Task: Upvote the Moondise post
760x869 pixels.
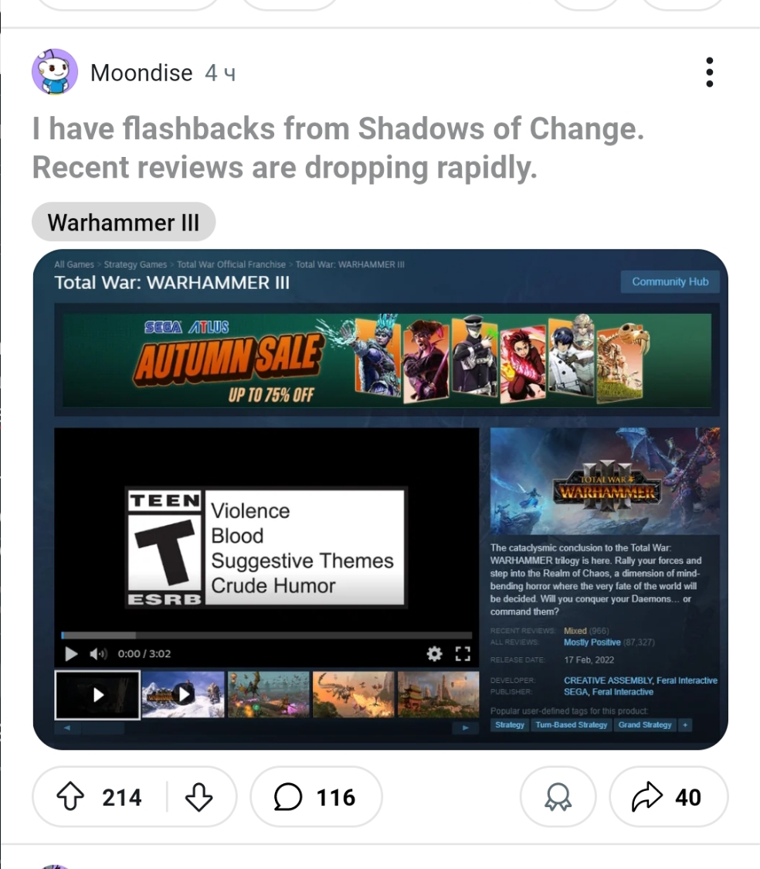Action: pos(71,796)
